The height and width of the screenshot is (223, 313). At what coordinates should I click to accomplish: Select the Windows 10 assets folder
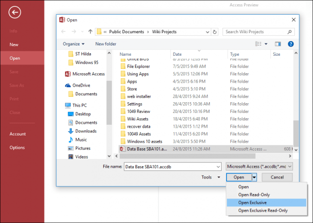pyautogui.click(x=141, y=141)
